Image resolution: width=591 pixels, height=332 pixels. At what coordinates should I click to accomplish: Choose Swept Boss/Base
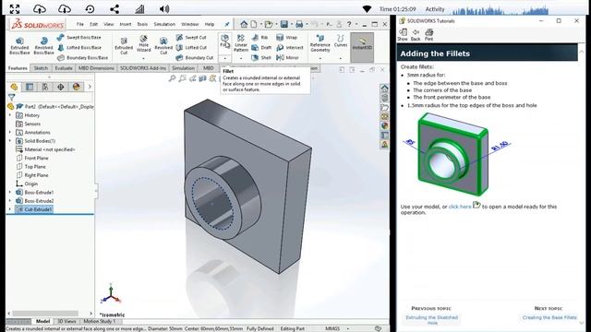coord(79,37)
